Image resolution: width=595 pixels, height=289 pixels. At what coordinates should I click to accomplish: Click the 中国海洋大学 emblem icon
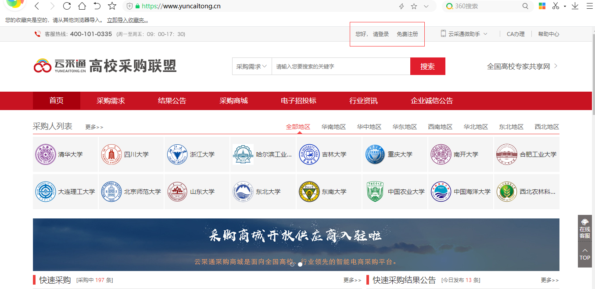click(x=441, y=192)
